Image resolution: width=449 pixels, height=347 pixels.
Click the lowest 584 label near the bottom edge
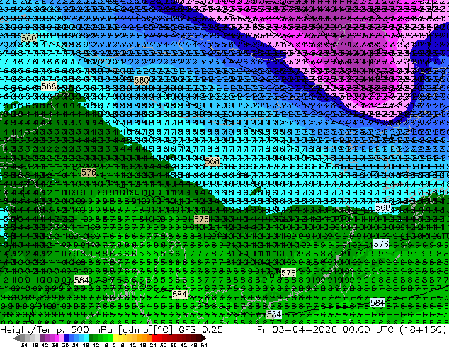274,314
